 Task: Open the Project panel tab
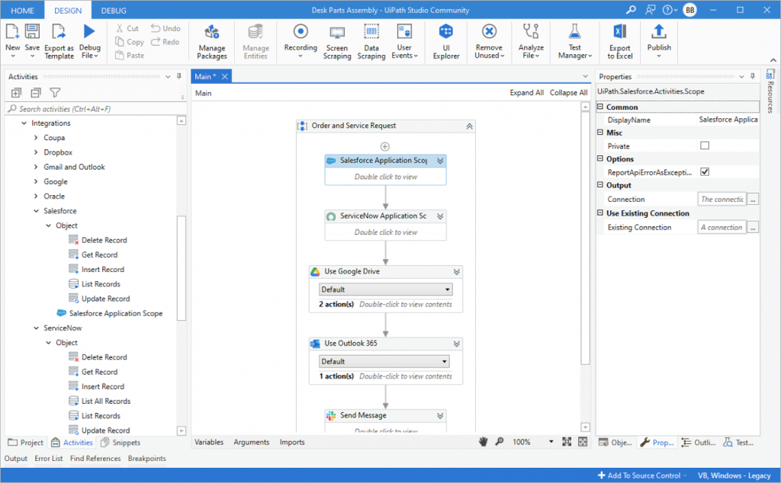click(26, 442)
